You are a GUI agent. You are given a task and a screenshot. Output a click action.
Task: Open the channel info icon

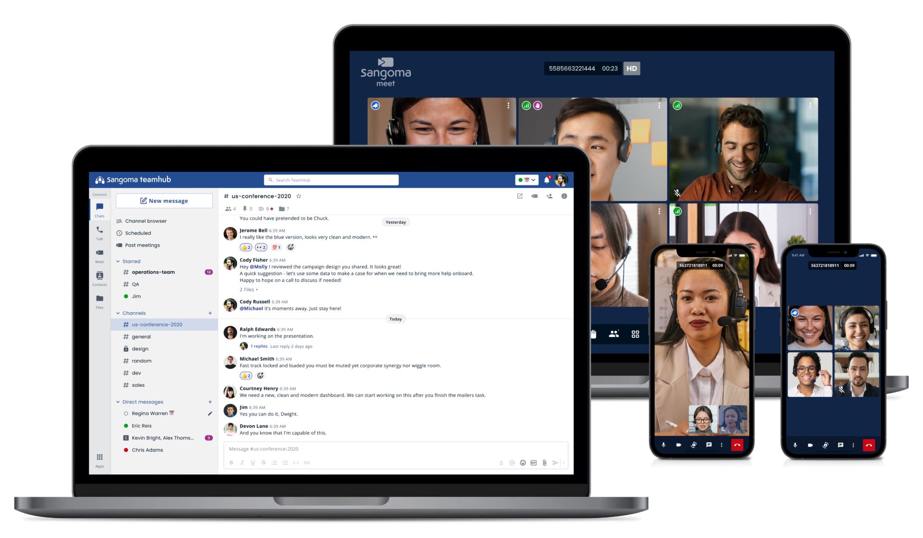click(564, 196)
